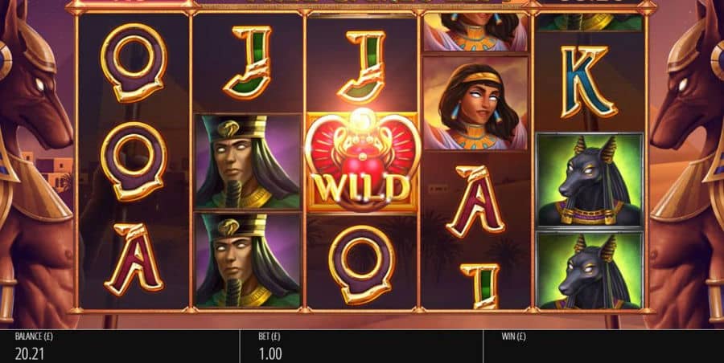Image resolution: width=724 pixels, height=363 pixels.
Task: Select the blue K symbol on reel five
Action: click(x=588, y=82)
